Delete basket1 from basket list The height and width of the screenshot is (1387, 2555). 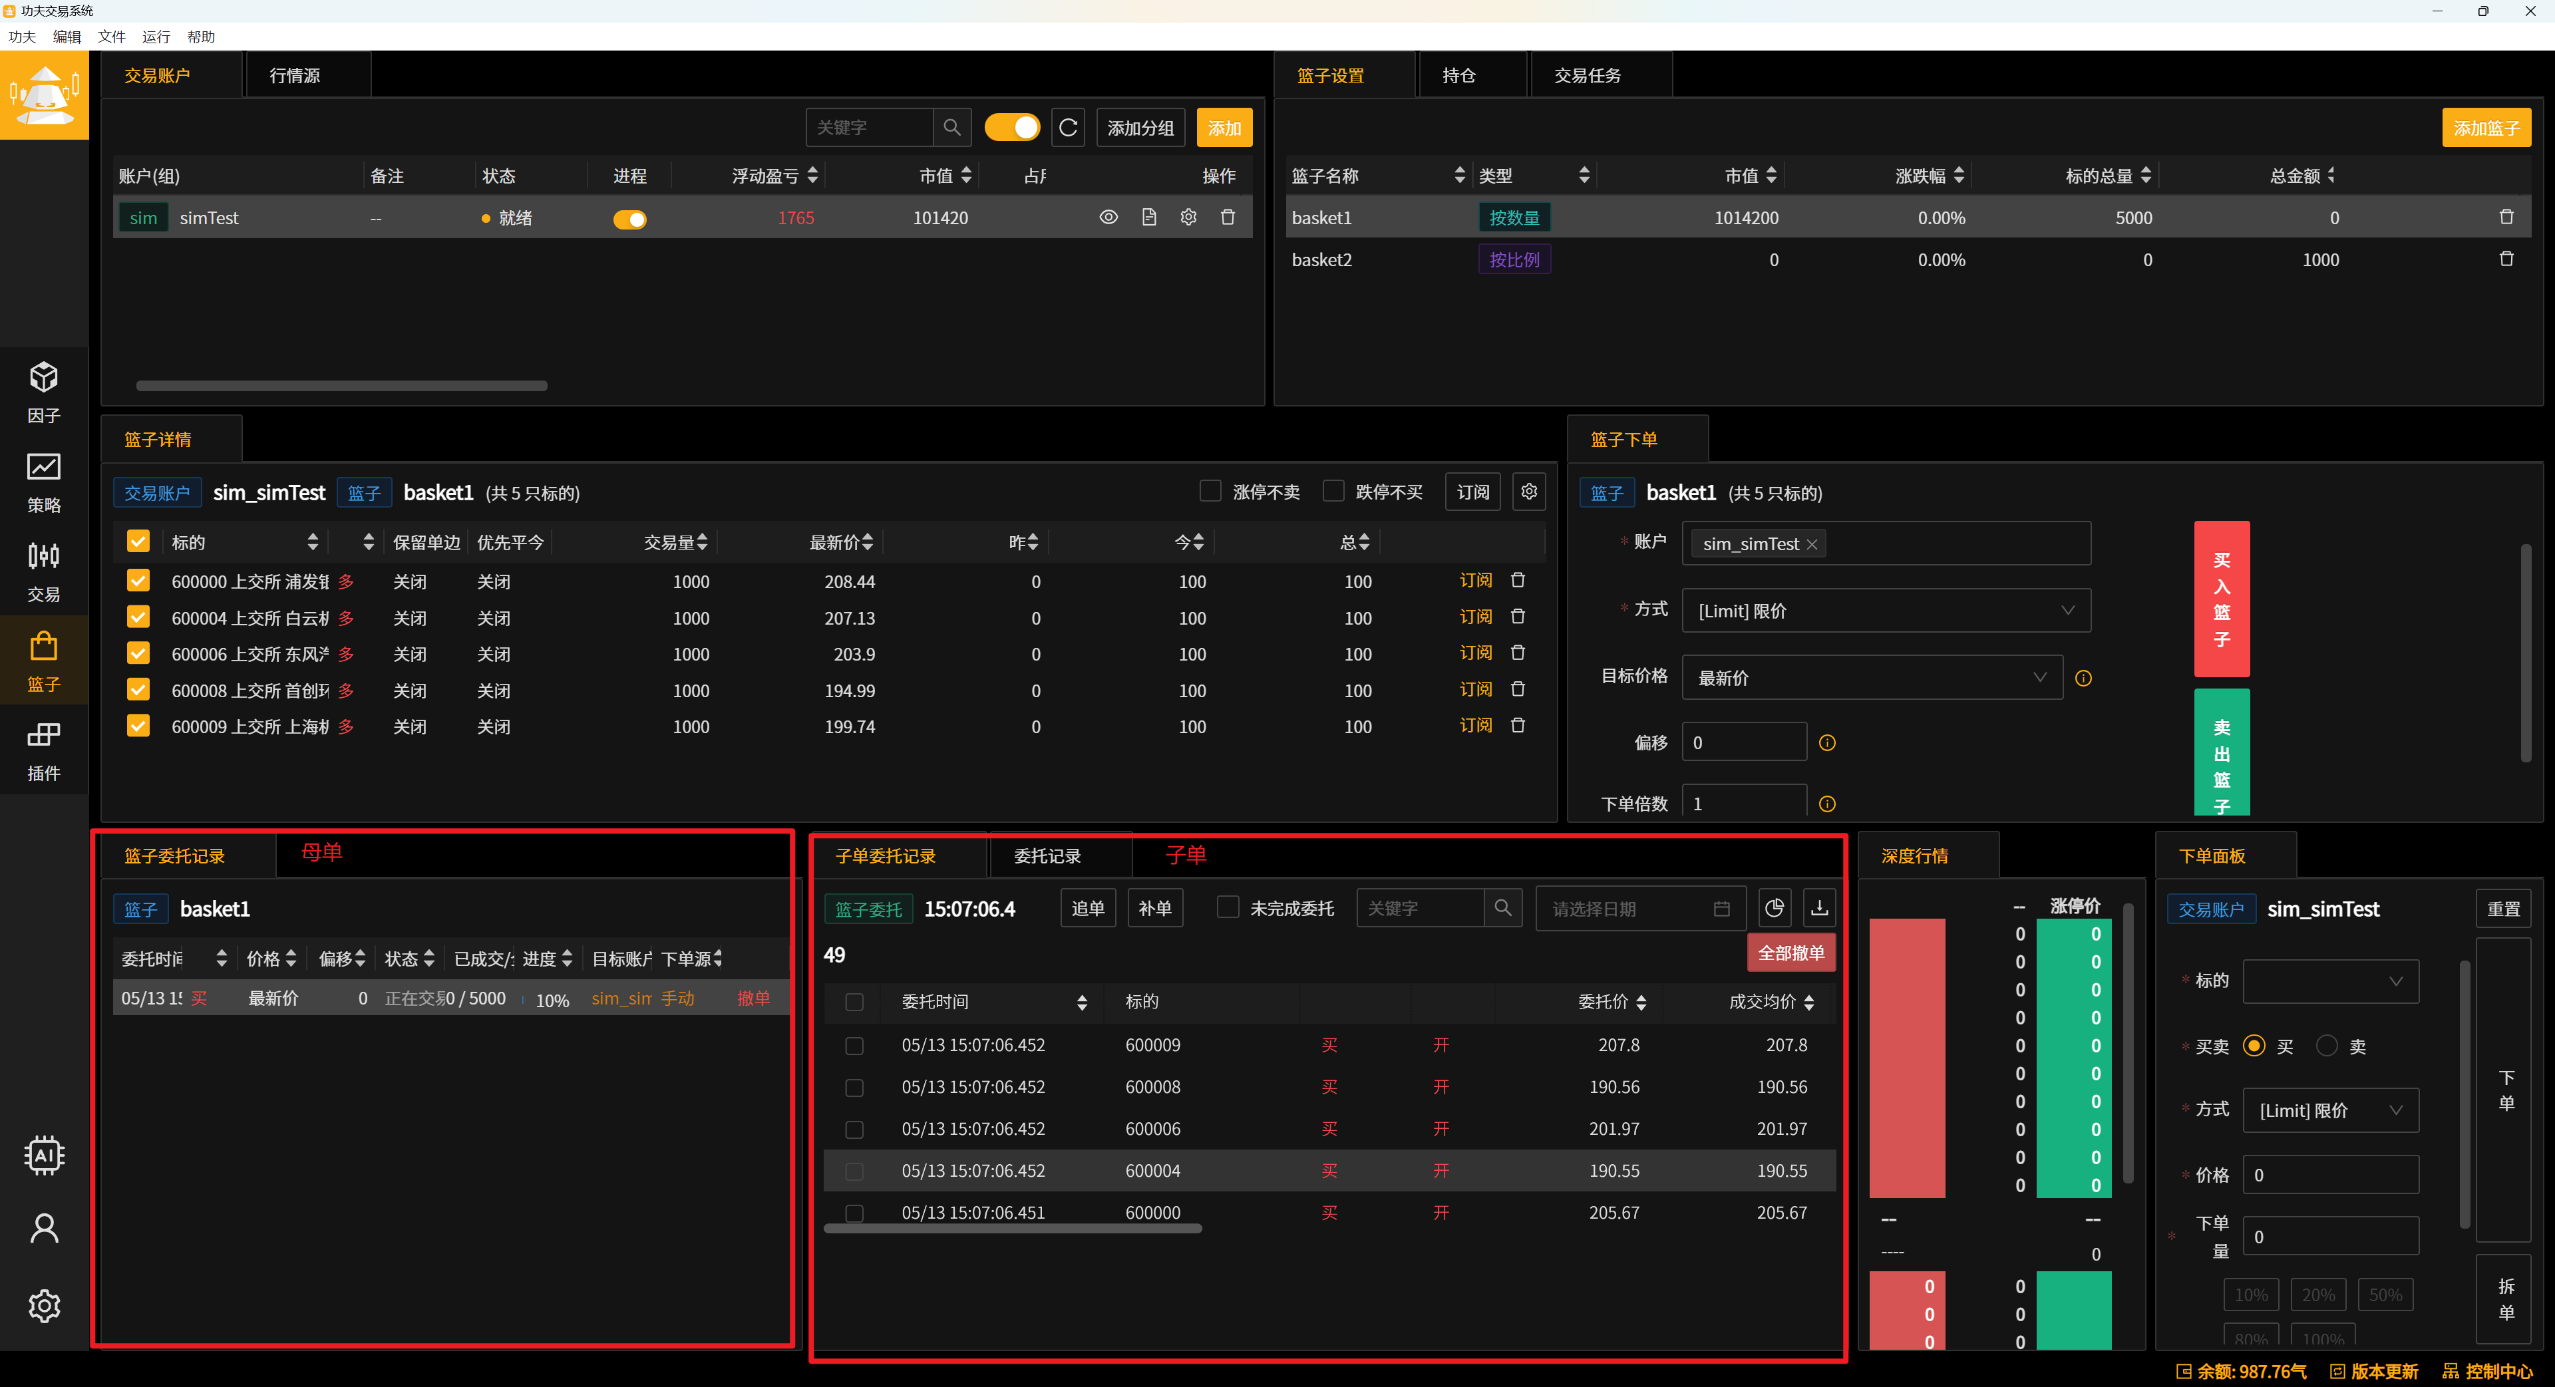(x=2505, y=217)
